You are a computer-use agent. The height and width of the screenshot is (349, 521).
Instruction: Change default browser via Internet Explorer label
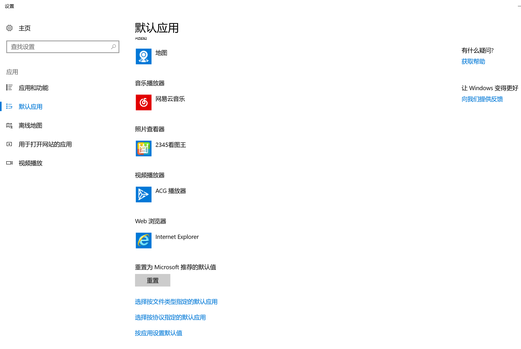point(177,237)
